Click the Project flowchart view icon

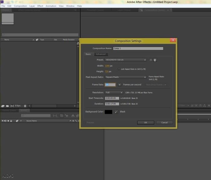(x=78, y=43)
